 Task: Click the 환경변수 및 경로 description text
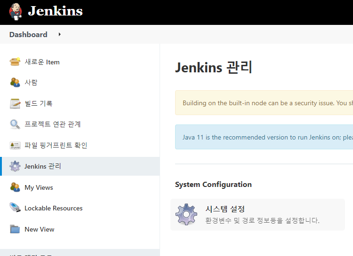(x=262, y=220)
